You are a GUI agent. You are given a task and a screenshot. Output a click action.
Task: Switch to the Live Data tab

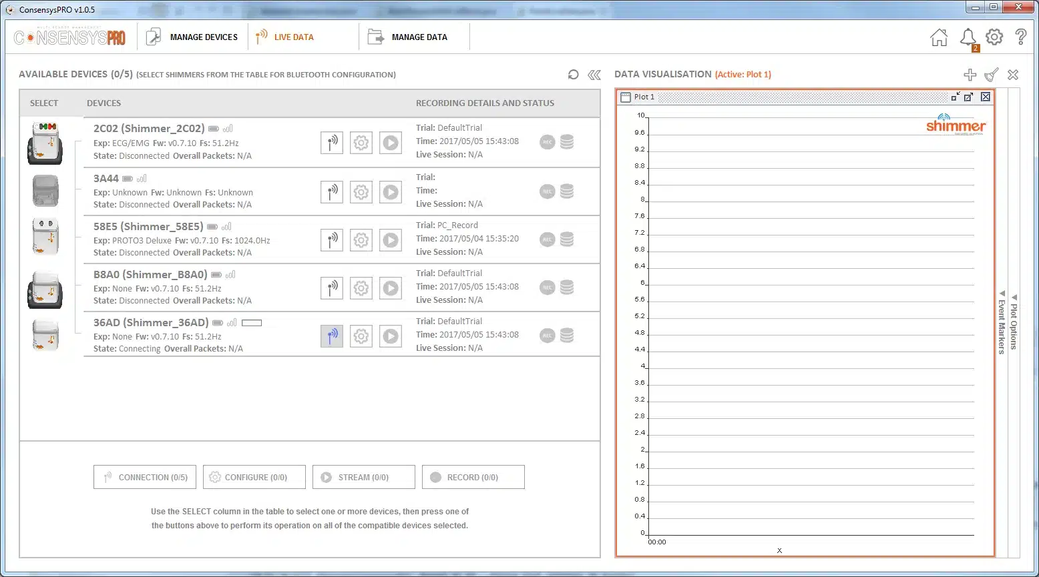(284, 37)
